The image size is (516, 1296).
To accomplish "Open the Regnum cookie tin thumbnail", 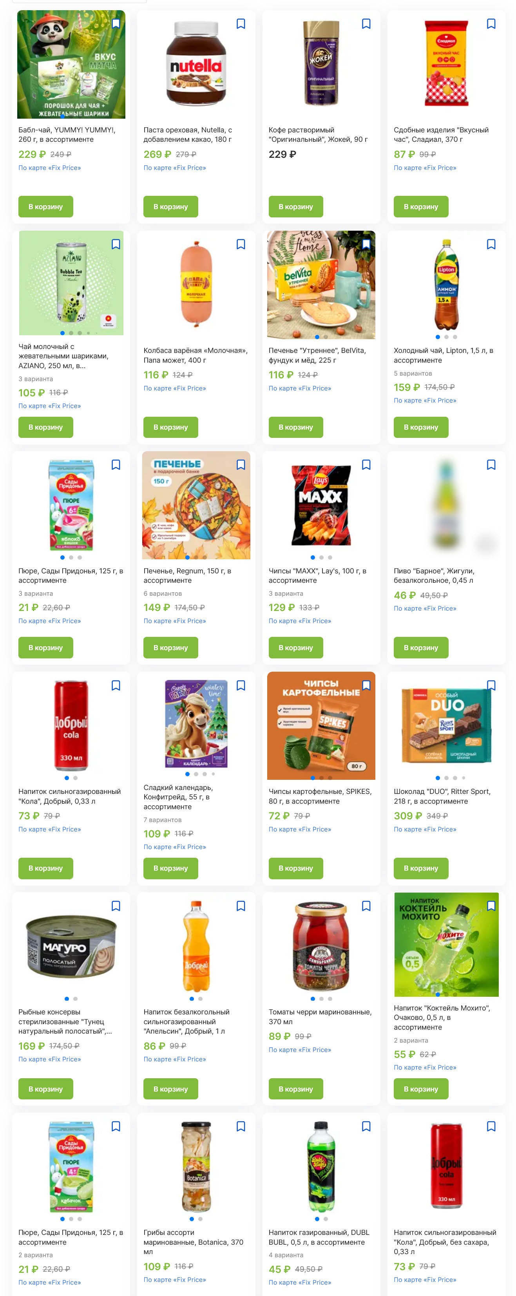I will click(x=196, y=505).
